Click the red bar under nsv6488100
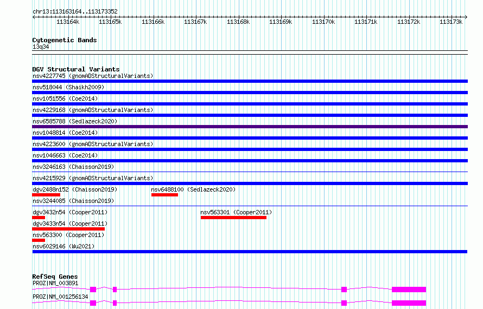The image size is (483, 309). click(x=164, y=195)
